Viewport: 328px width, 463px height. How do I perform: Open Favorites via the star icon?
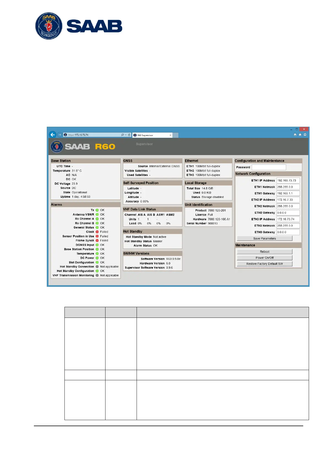point(300,135)
